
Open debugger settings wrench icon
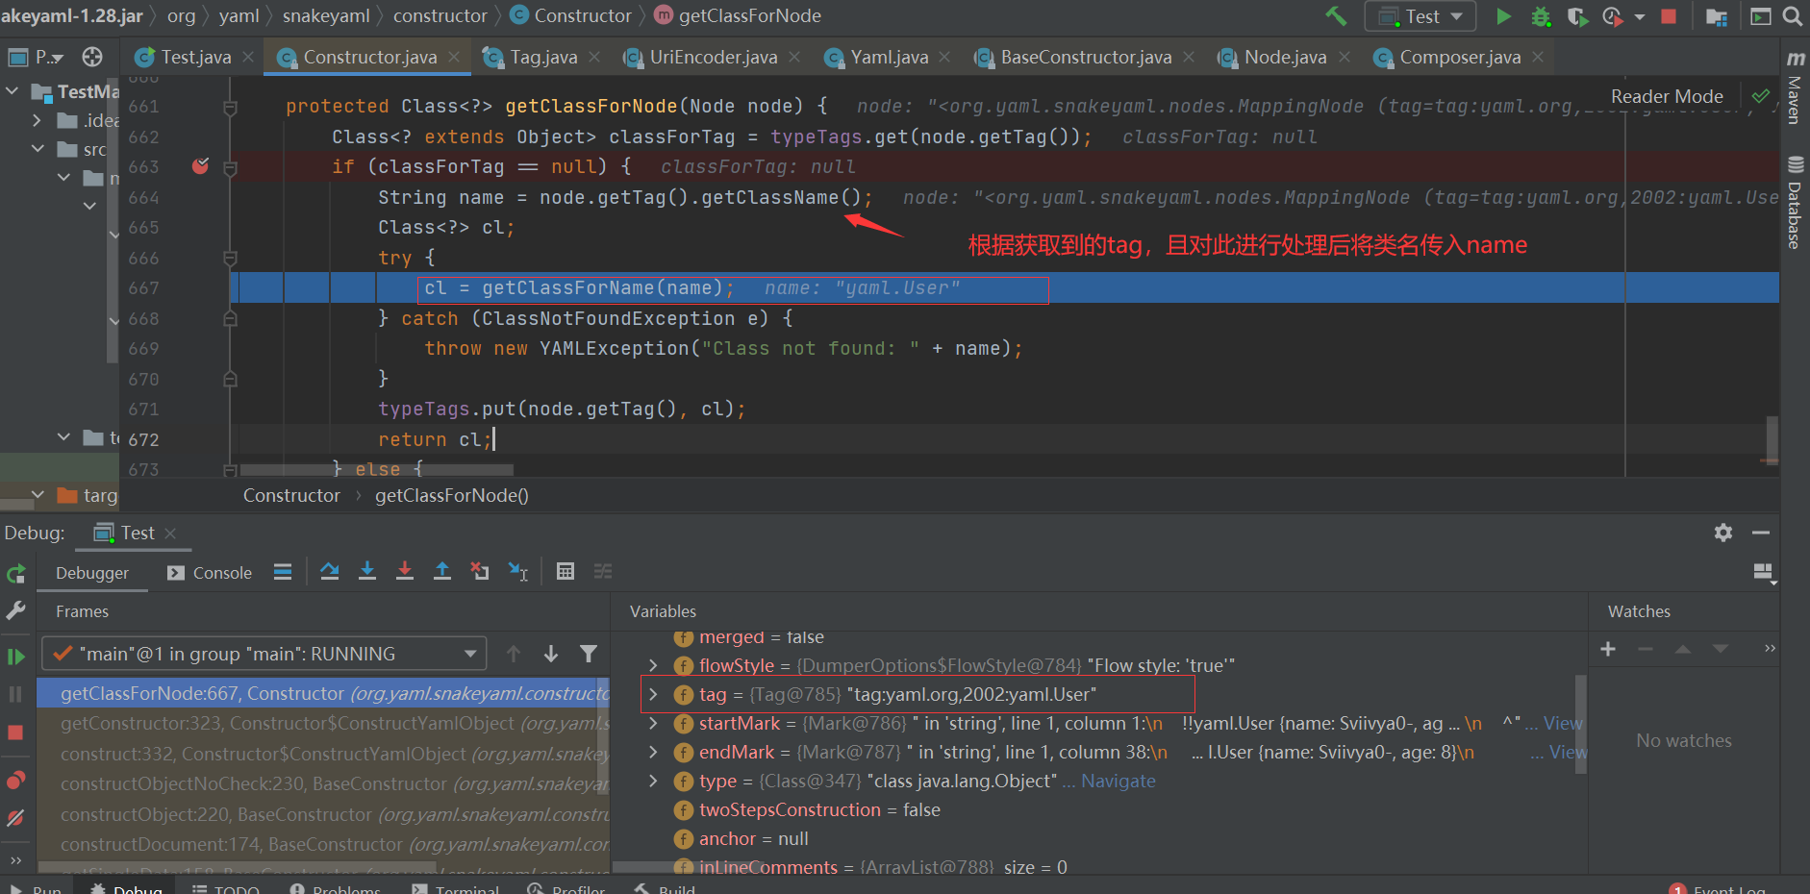tap(15, 610)
